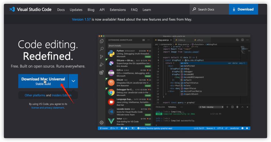Click the master branch status bar item
This screenshot has width=271, height=142.
click(104, 128)
